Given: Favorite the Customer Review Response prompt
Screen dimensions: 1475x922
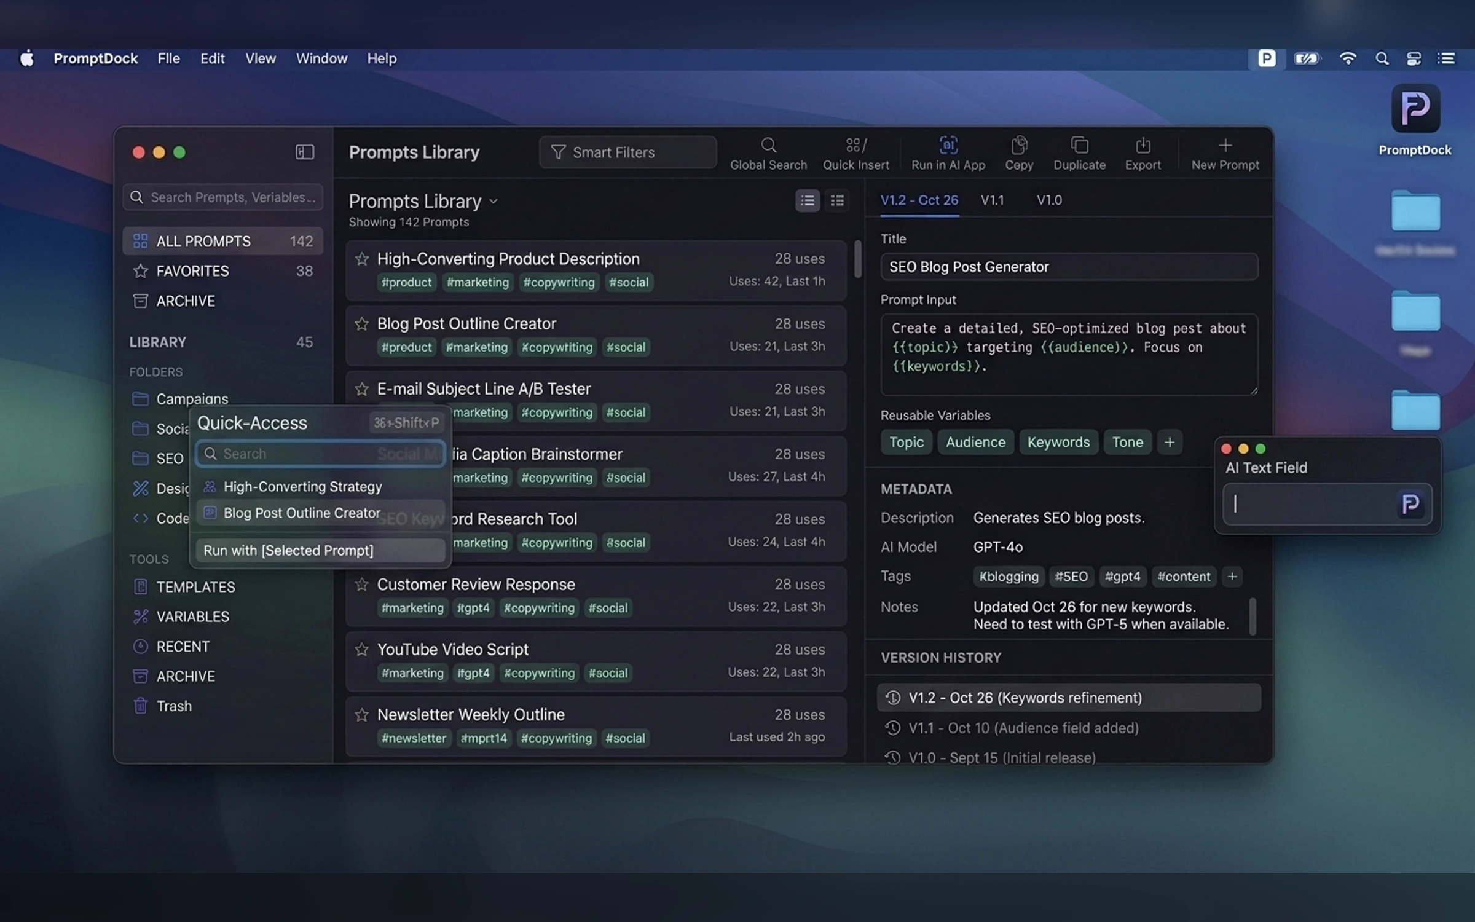Looking at the screenshot, I should tap(361, 584).
